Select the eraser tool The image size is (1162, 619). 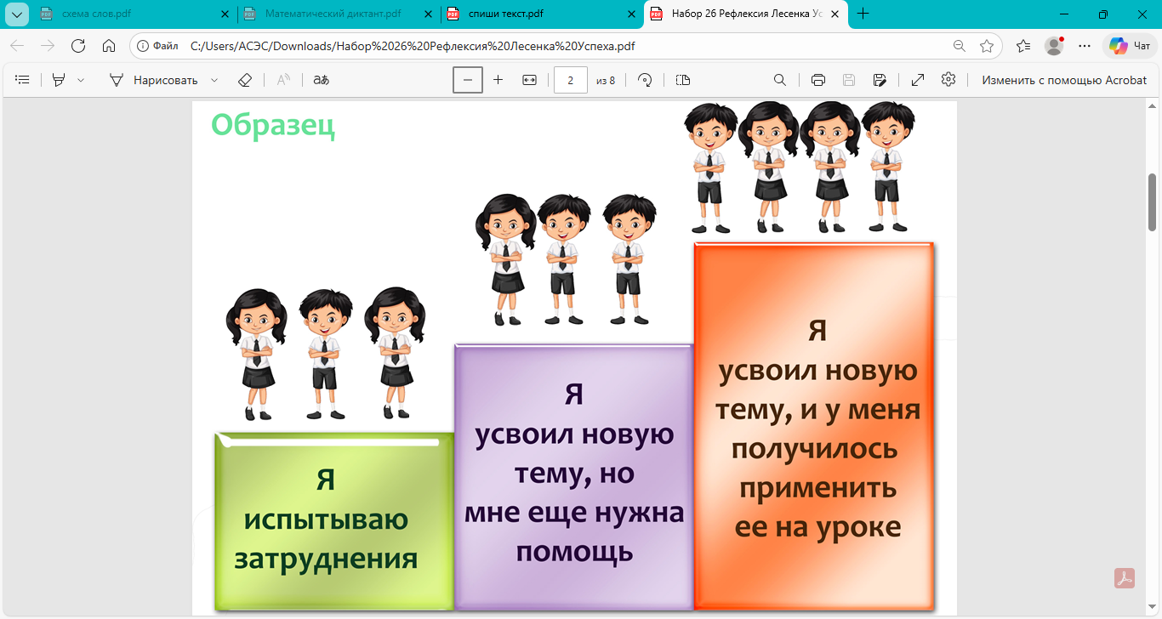245,80
